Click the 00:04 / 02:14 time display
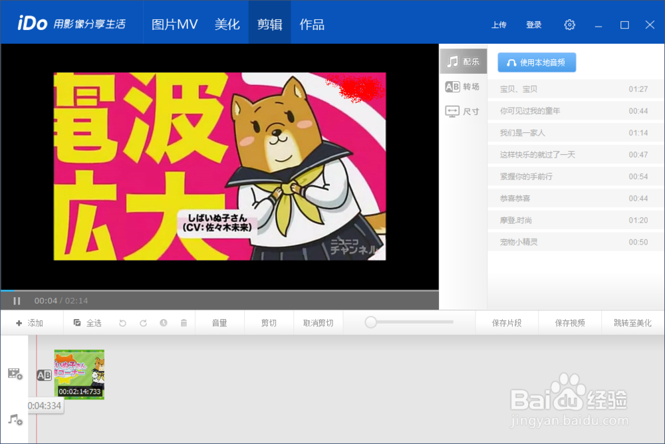665x444 pixels. pyautogui.click(x=61, y=300)
